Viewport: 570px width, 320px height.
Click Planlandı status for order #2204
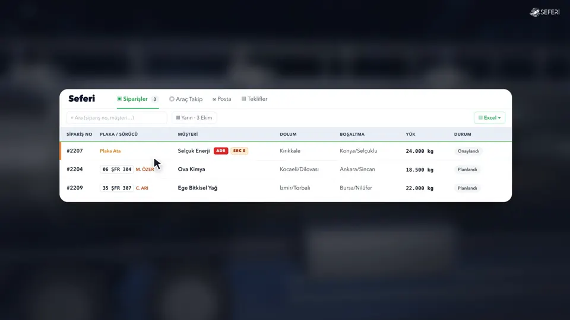(467, 169)
